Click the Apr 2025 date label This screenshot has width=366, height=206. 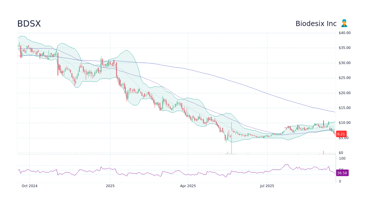pyautogui.click(x=188, y=186)
